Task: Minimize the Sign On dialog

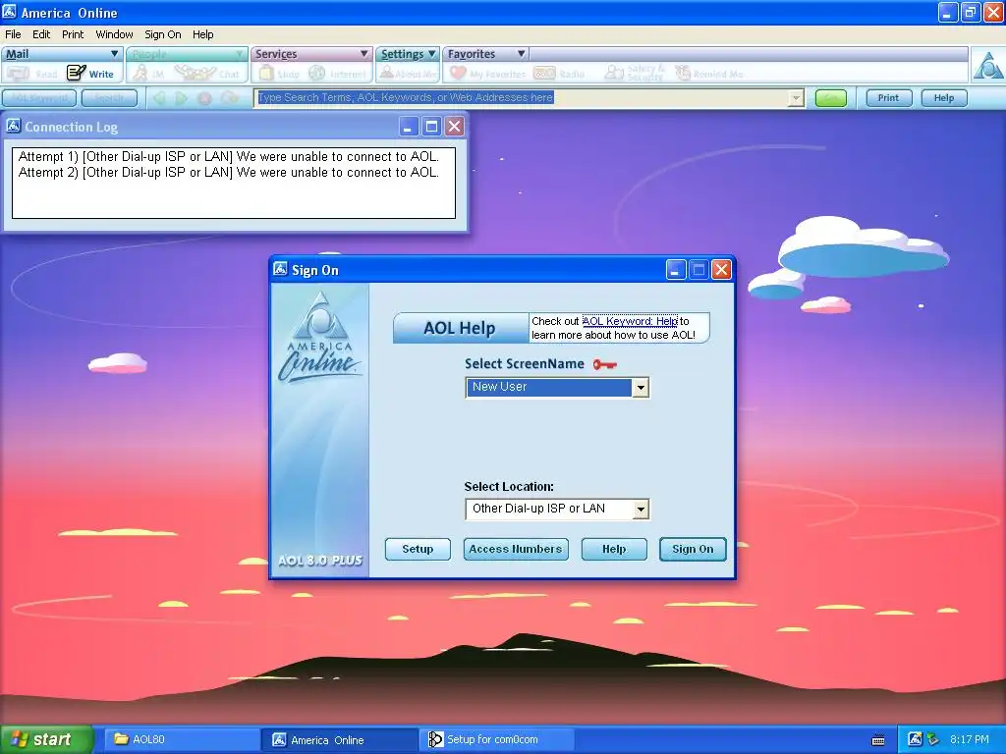Action: (676, 270)
